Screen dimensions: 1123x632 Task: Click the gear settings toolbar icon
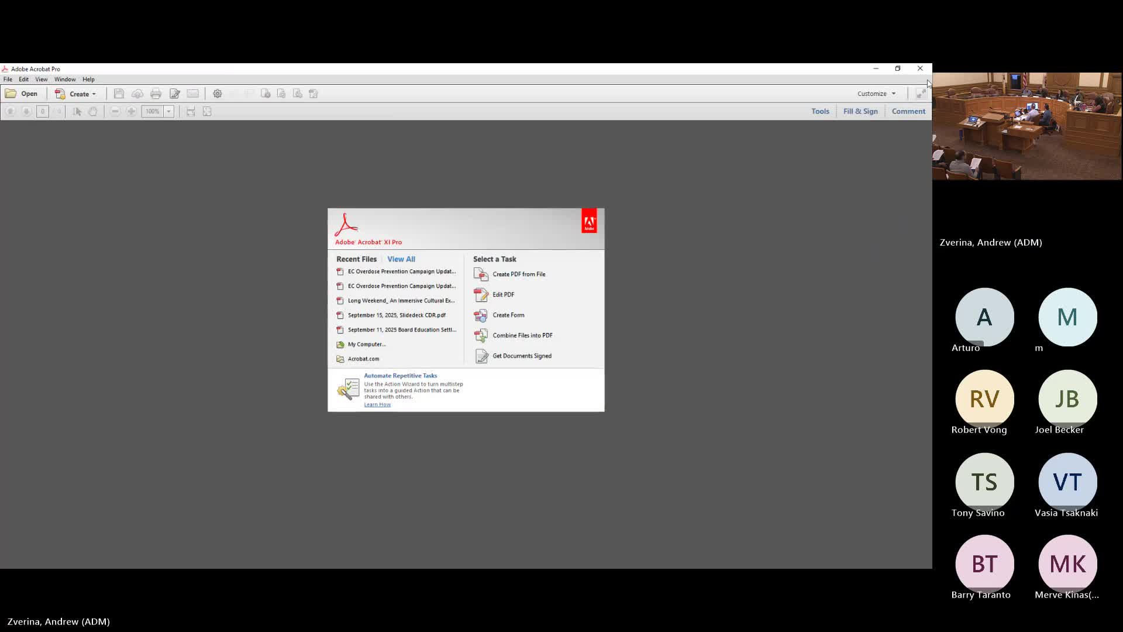click(x=218, y=94)
